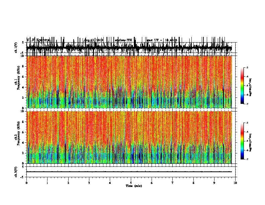Click the '8' tick on the time axis

coord(193,183)
